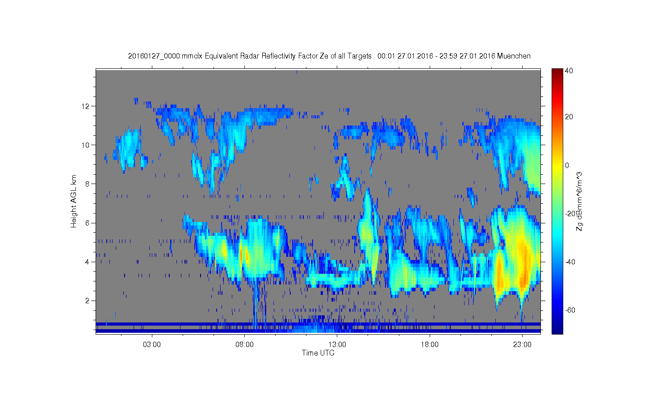The height and width of the screenshot is (402, 670).
Task: Click the 03:00 time tick label
Action: point(152,344)
